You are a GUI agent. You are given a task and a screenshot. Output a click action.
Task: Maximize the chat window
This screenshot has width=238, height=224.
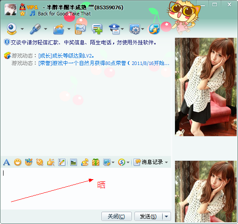pyautogui.click(x=215, y=4)
